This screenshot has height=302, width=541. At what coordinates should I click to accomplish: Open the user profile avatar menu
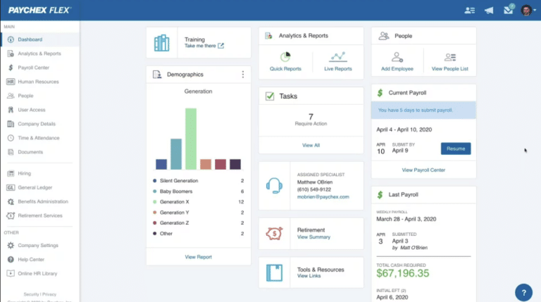tap(528, 11)
